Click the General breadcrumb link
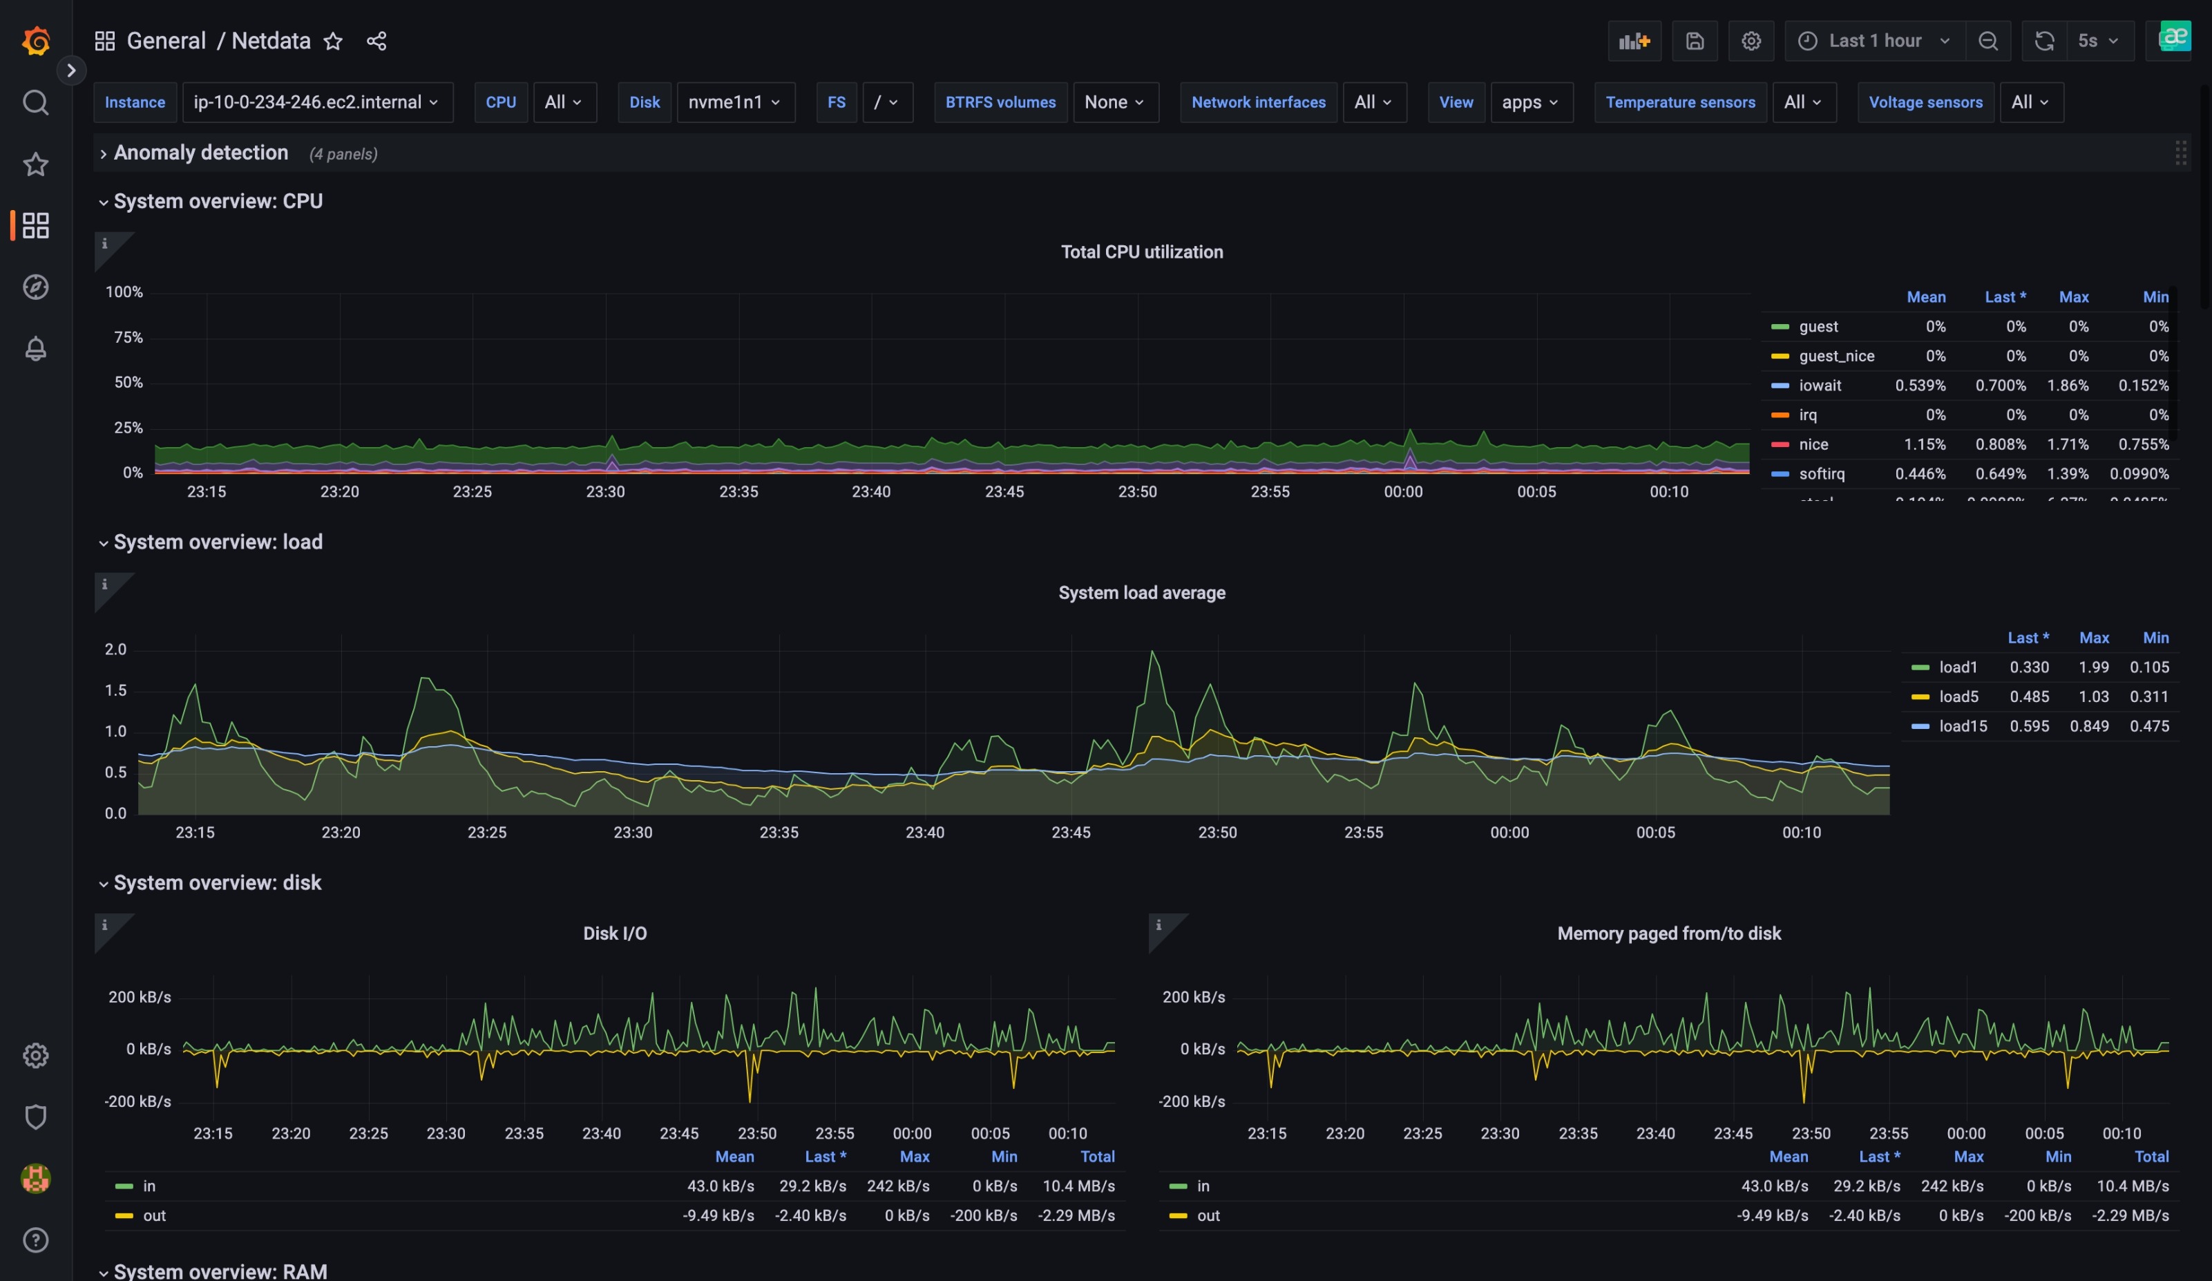Viewport: 2212px width, 1281px height. click(166, 41)
